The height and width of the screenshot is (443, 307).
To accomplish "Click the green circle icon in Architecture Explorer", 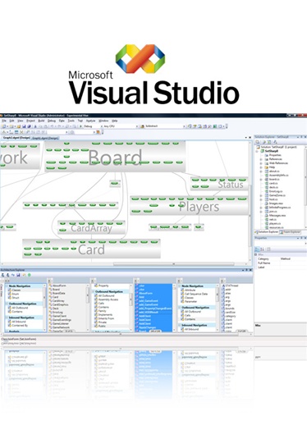I will [x=30, y=275].
